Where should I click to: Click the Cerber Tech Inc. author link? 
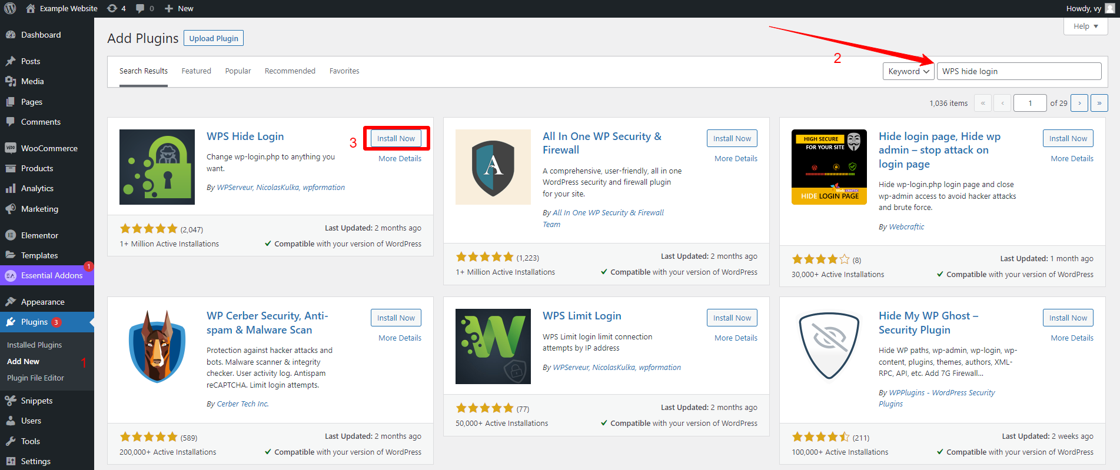(x=242, y=404)
